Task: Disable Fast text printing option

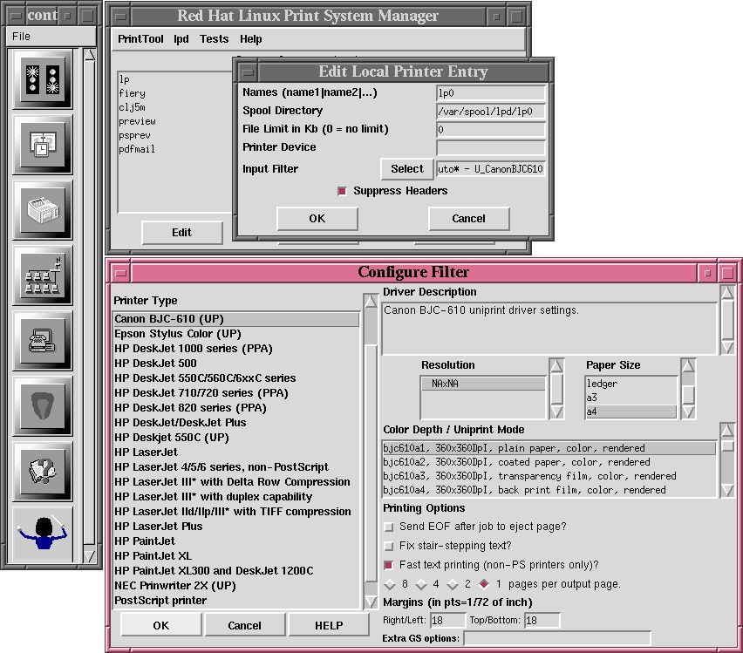Action: point(389,565)
